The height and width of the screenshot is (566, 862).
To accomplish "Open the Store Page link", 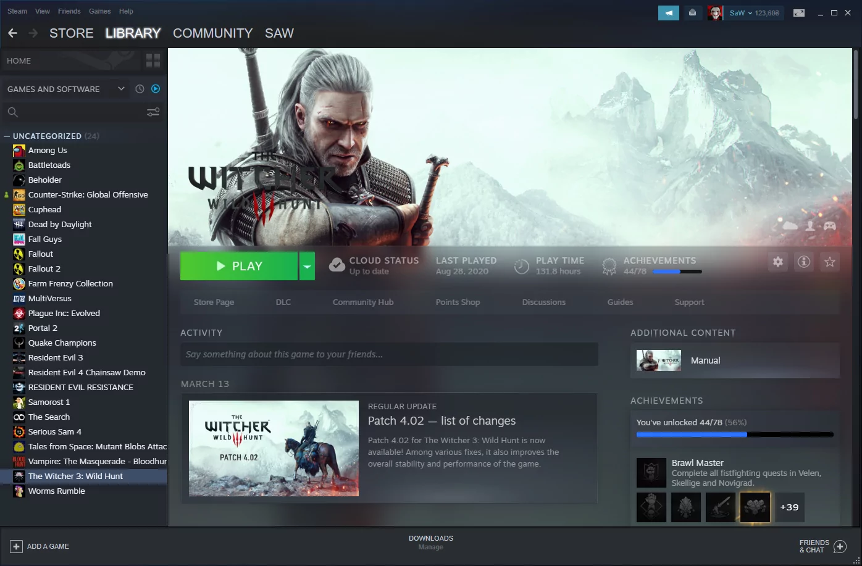I will coord(214,302).
